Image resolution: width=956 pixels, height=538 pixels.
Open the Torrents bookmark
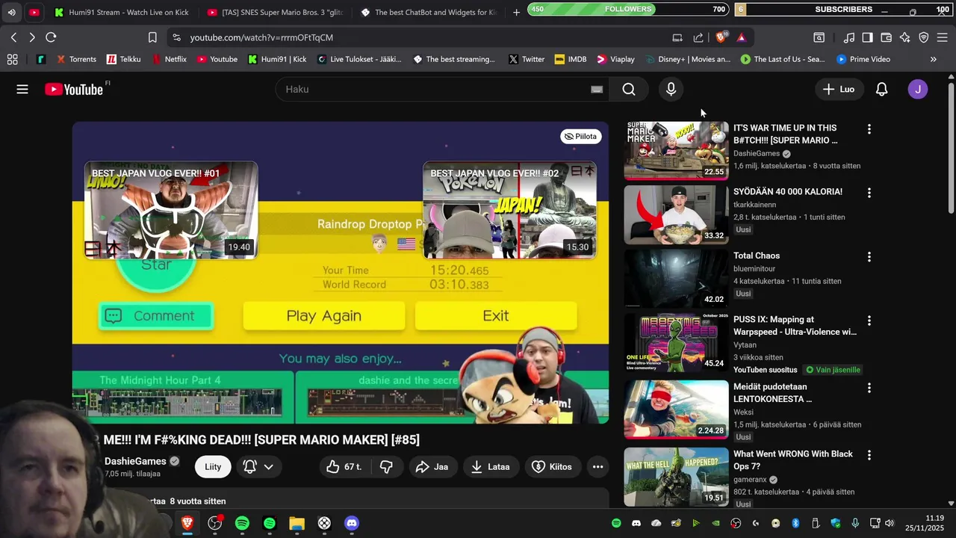point(76,59)
